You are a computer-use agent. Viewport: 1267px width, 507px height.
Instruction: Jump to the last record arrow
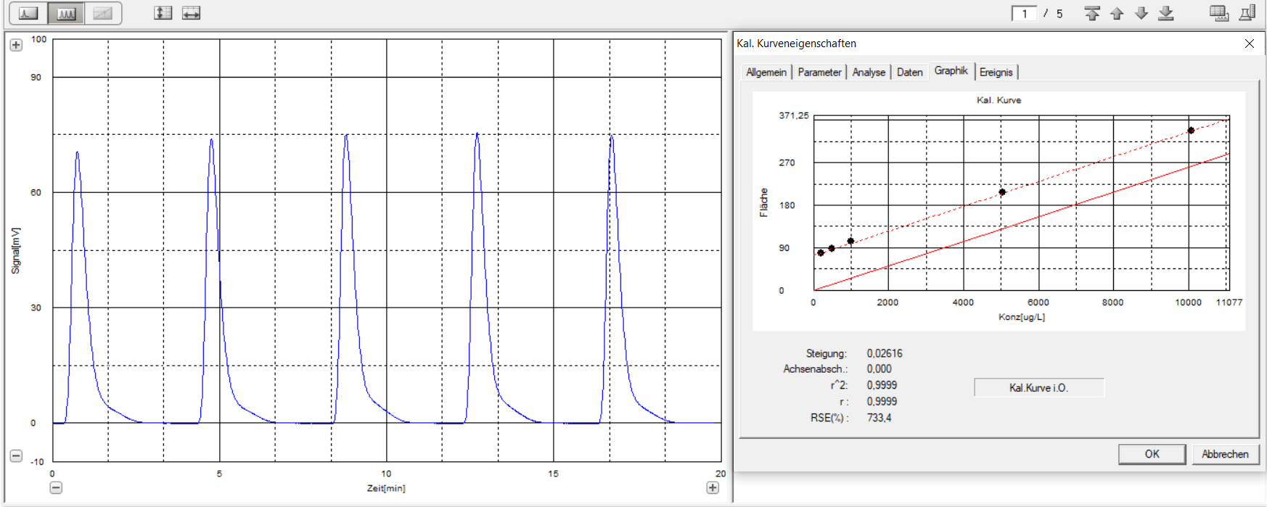pos(1166,13)
